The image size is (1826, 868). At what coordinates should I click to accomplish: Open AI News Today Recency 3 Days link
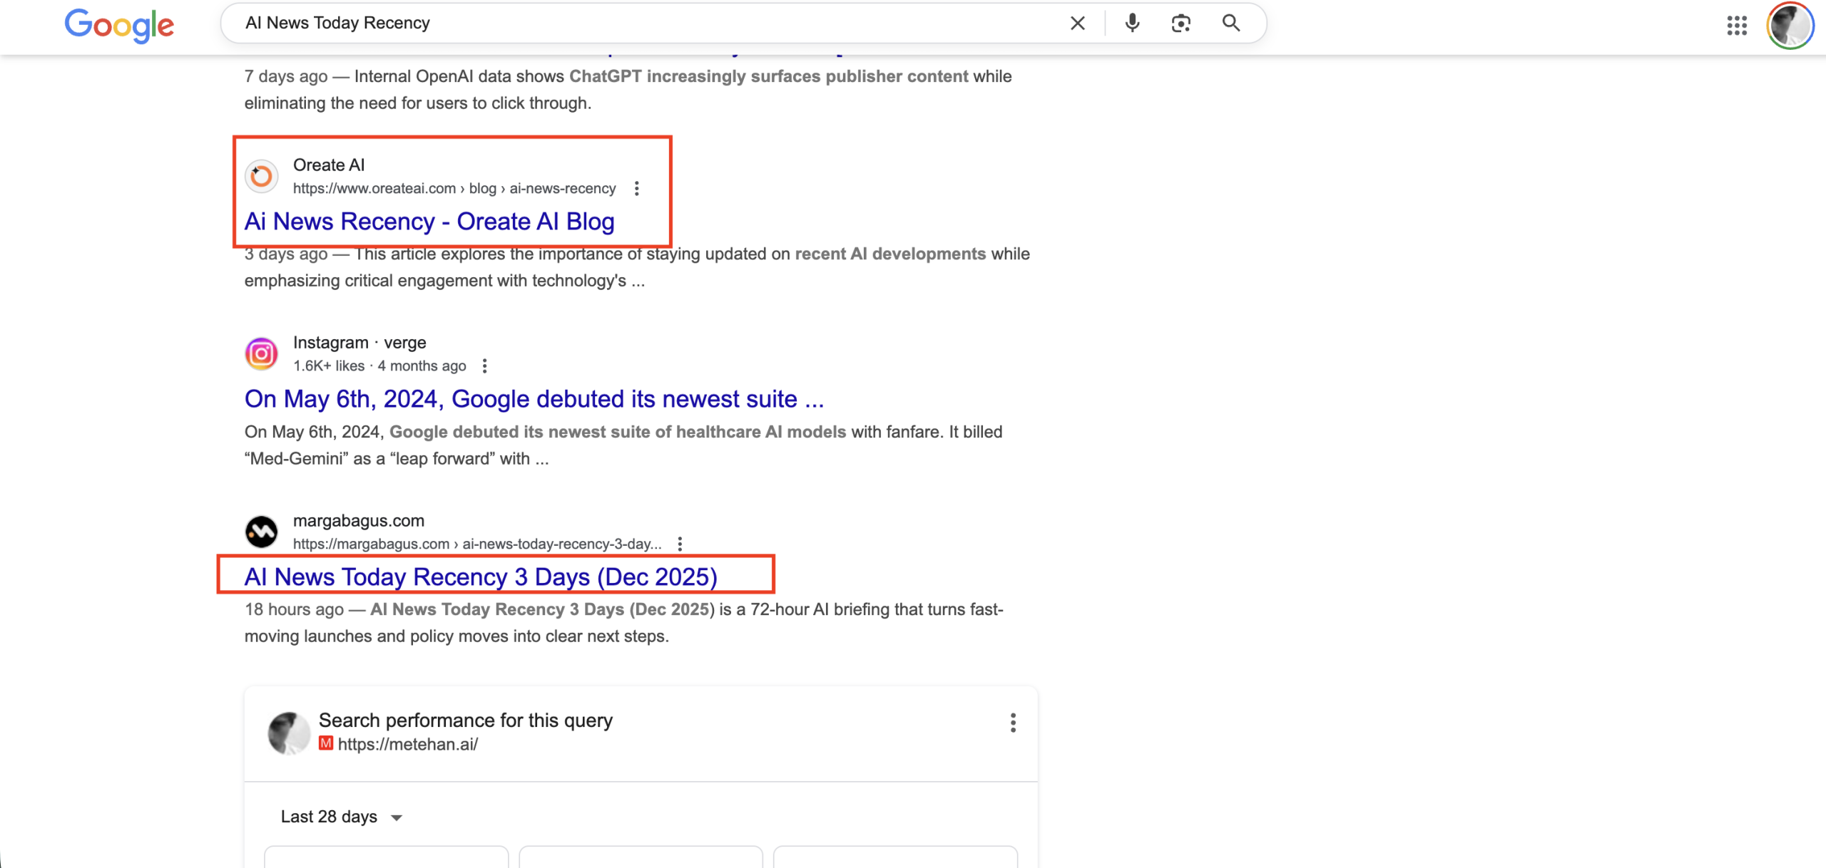click(x=480, y=577)
